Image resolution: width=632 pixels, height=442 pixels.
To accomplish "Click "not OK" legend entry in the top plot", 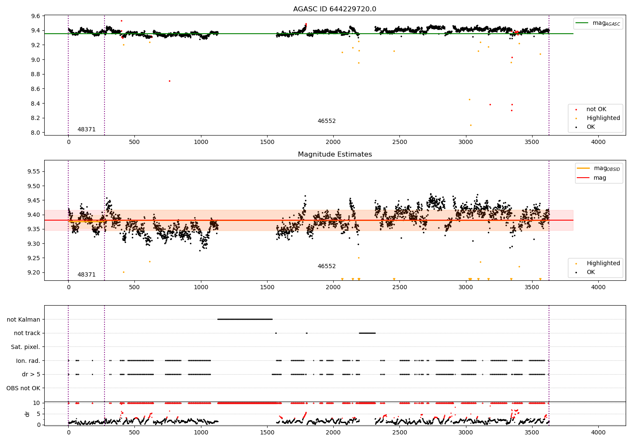I will pos(596,109).
